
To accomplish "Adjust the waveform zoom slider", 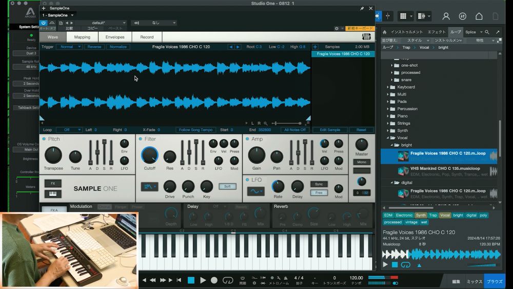I will [287, 123].
